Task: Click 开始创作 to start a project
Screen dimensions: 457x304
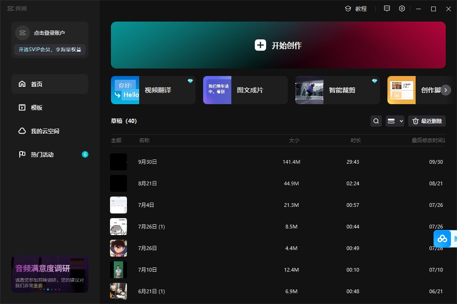Action: coord(278,45)
